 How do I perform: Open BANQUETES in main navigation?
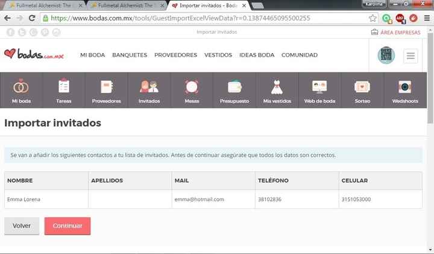[x=130, y=55]
